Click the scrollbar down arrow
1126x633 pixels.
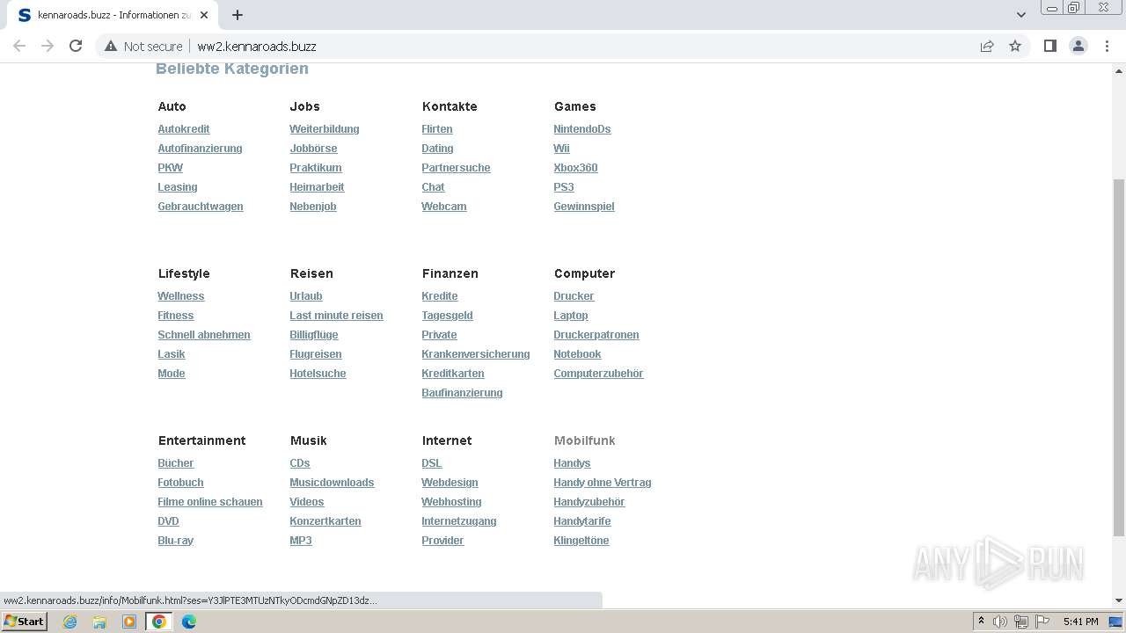(1119, 600)
